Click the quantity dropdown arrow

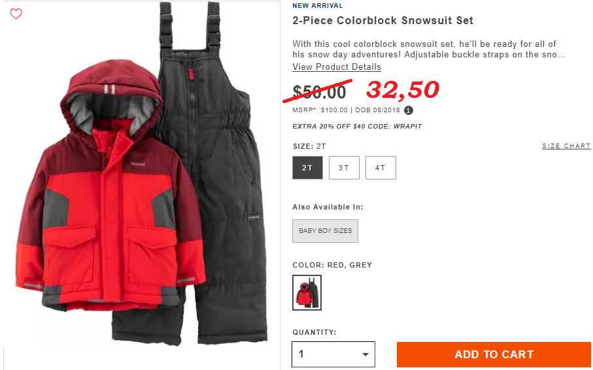click(365, 354)
